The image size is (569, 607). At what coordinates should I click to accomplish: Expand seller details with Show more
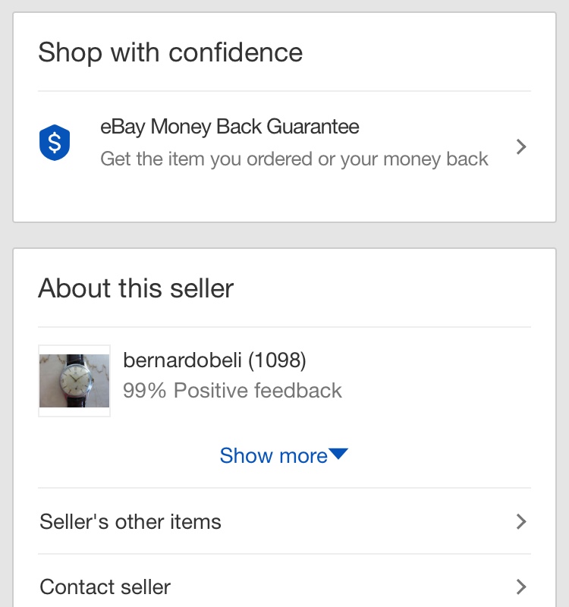(274, 455)
